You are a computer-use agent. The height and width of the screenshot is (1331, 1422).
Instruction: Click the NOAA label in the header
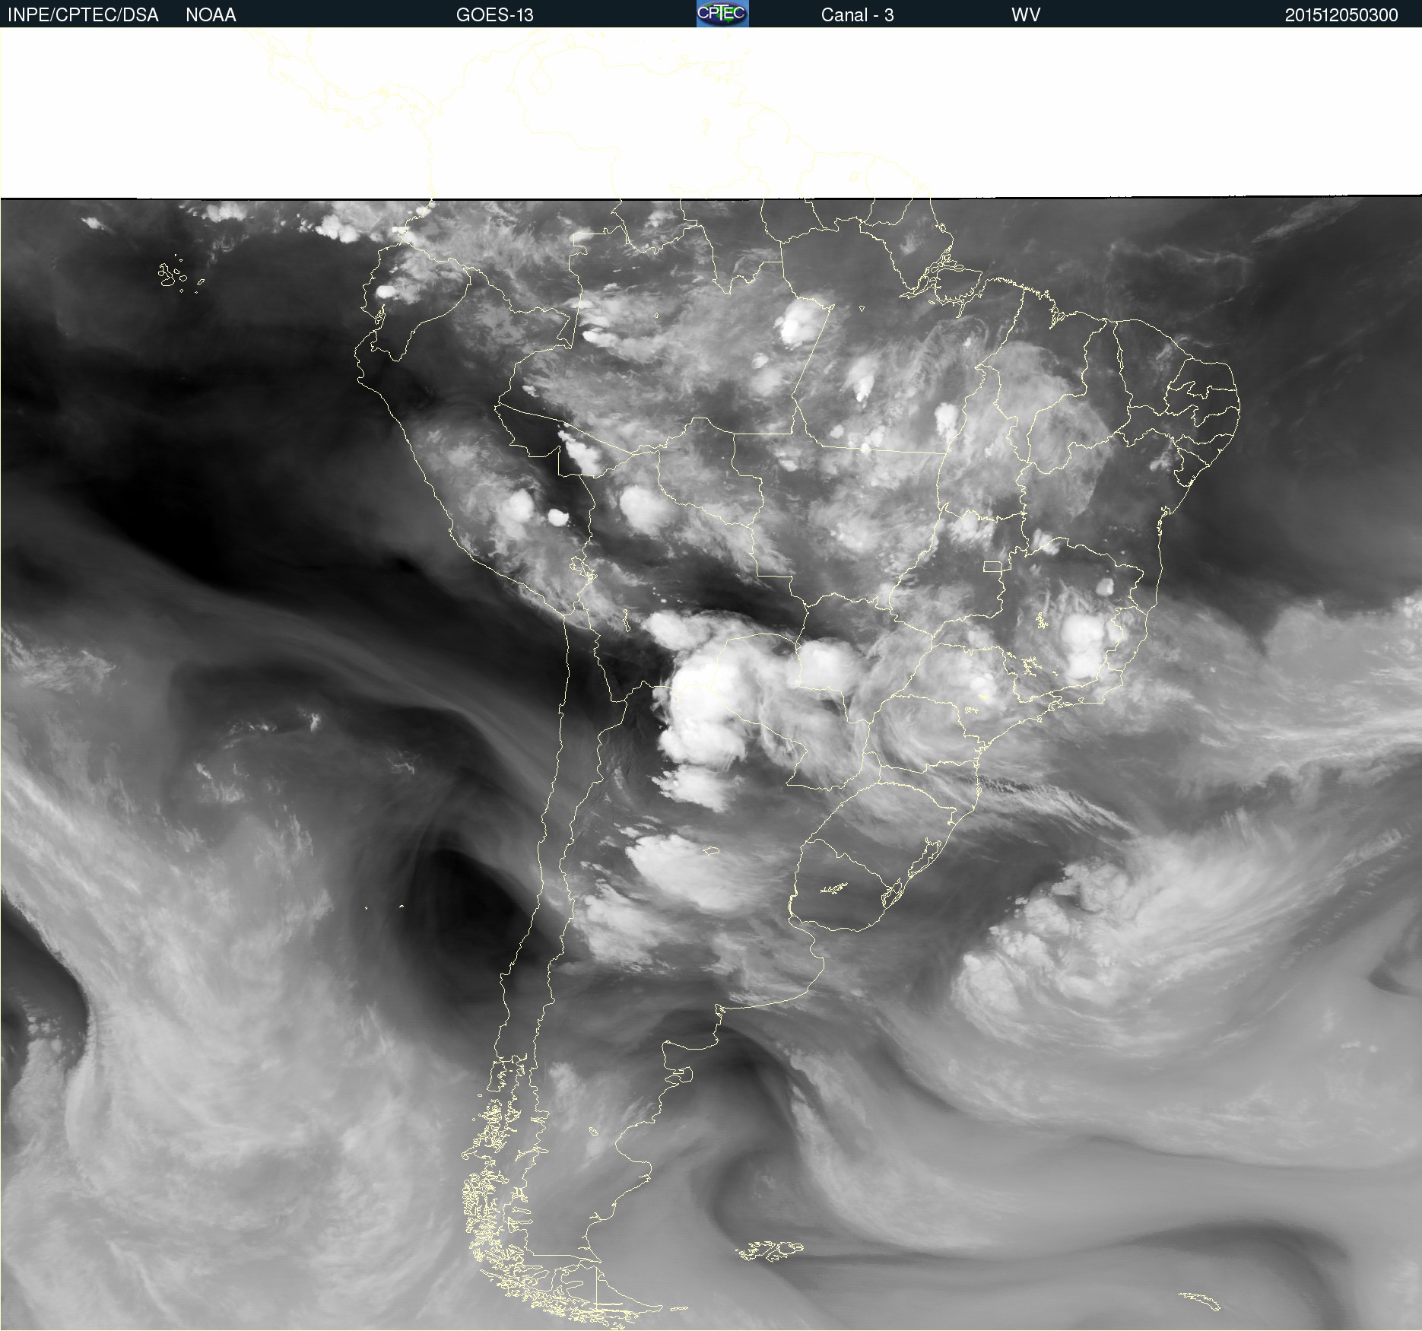(x=211, y=14)
